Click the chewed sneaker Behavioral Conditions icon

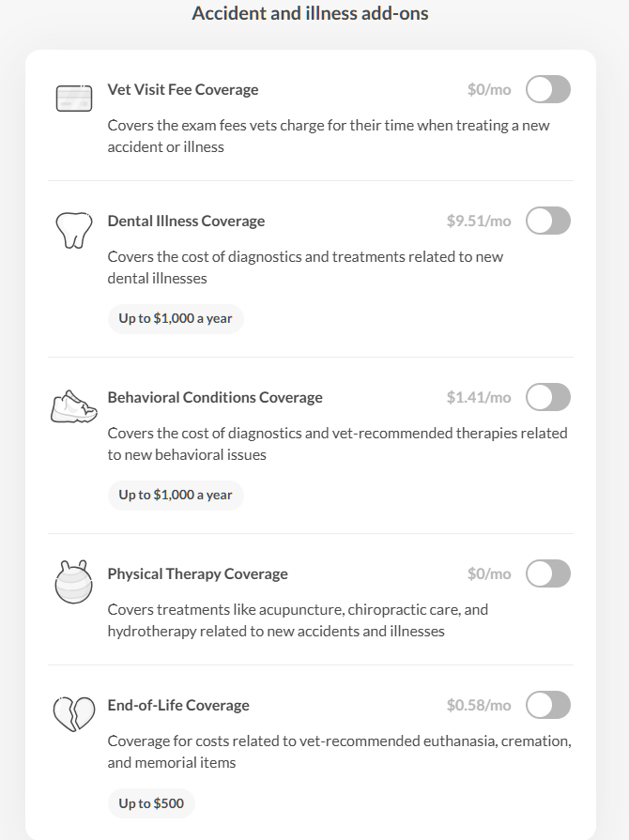(x=74, y=406)
